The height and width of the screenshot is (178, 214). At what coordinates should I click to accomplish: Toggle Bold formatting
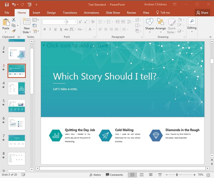point(45,29)
